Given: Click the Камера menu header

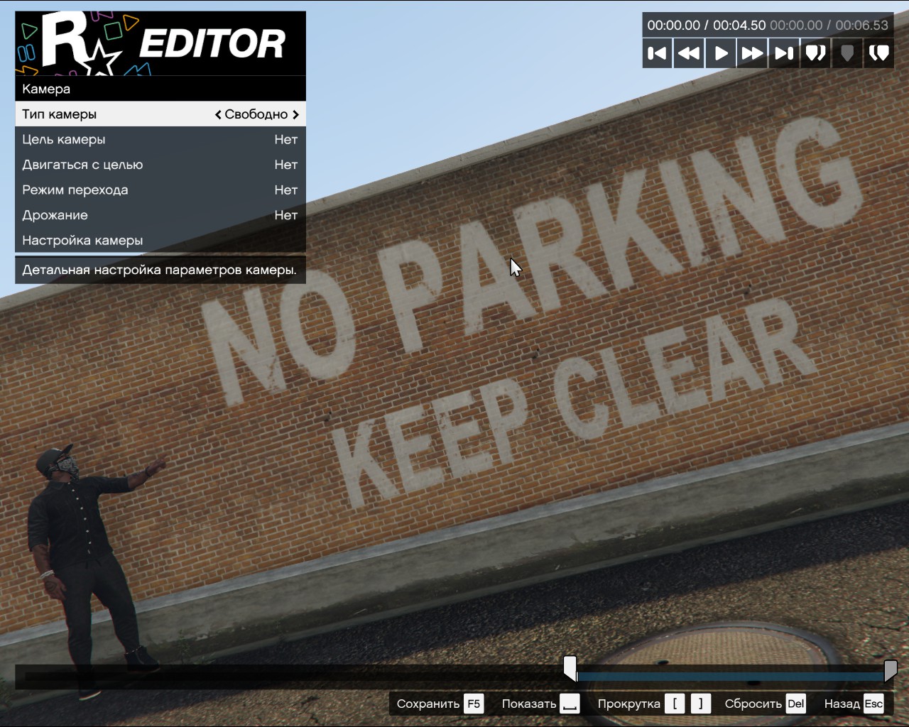Looking at the screenshot, I should pos(160,89).
